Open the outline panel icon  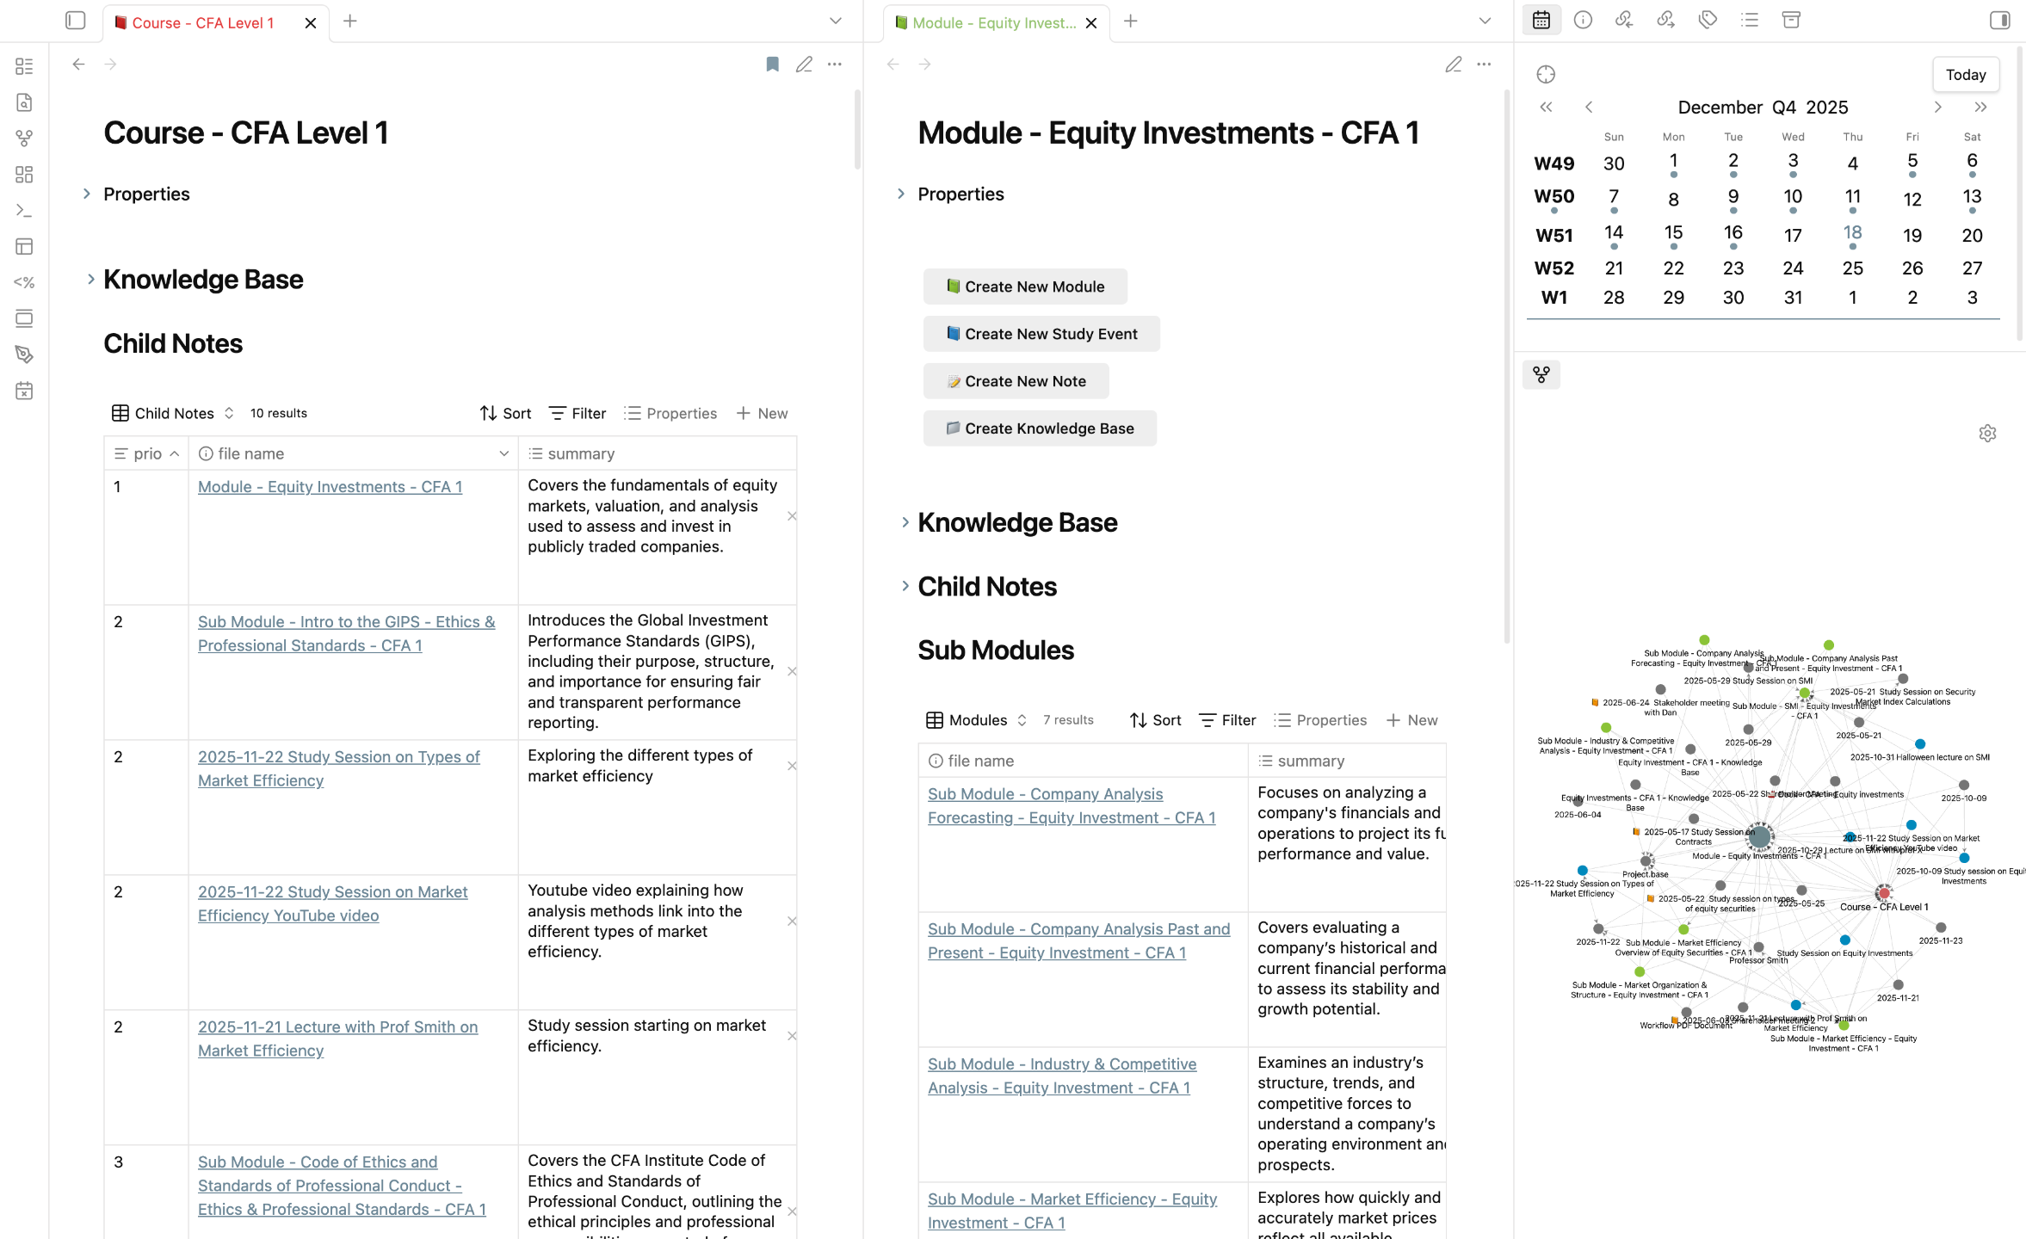pyautogui.click(x=1749, y=21)
